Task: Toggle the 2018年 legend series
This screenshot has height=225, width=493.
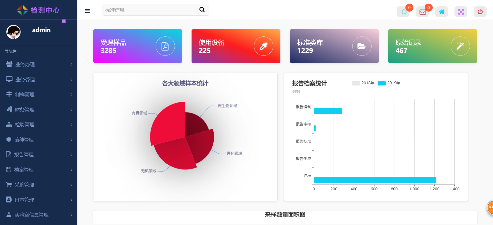Action: [x=363, y=83]
